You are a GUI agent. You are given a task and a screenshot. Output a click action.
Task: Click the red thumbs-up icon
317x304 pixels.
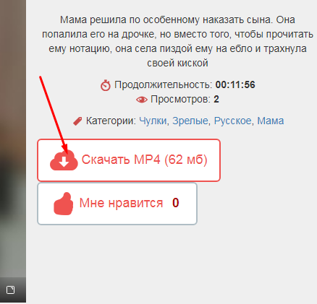pyautogui.click(x=64, y=204)
